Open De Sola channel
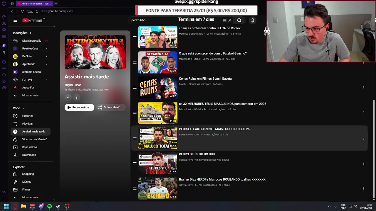 tap(31, 56)
